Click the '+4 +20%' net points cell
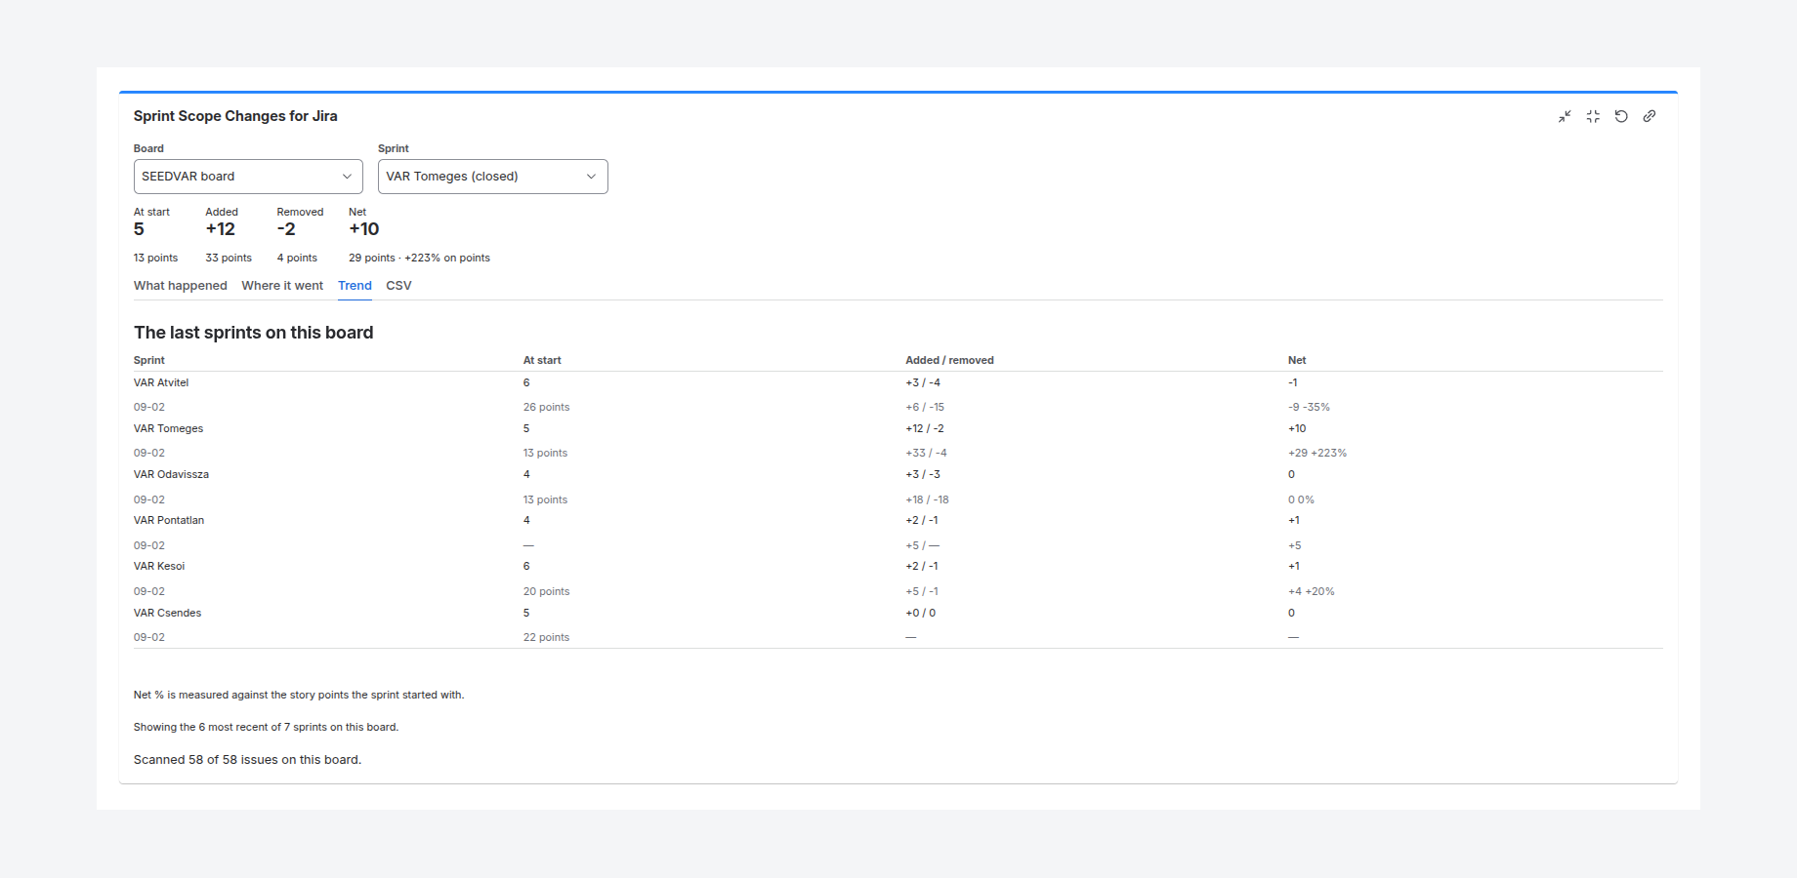 tap(1312, 591)
